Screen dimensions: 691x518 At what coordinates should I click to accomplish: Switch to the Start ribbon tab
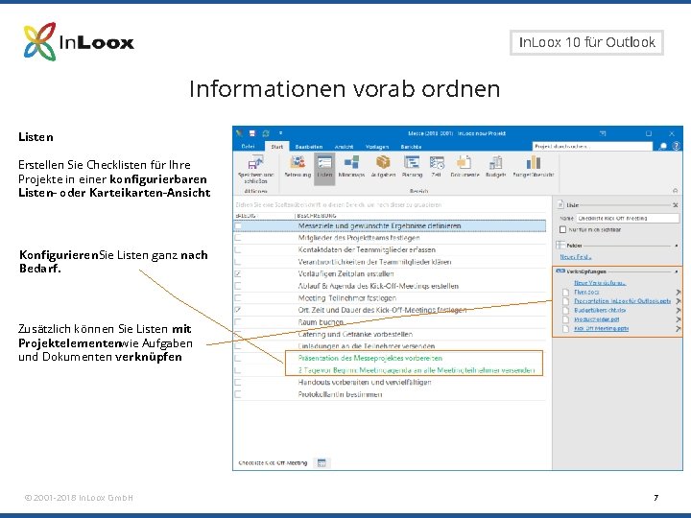coord(276,146)
